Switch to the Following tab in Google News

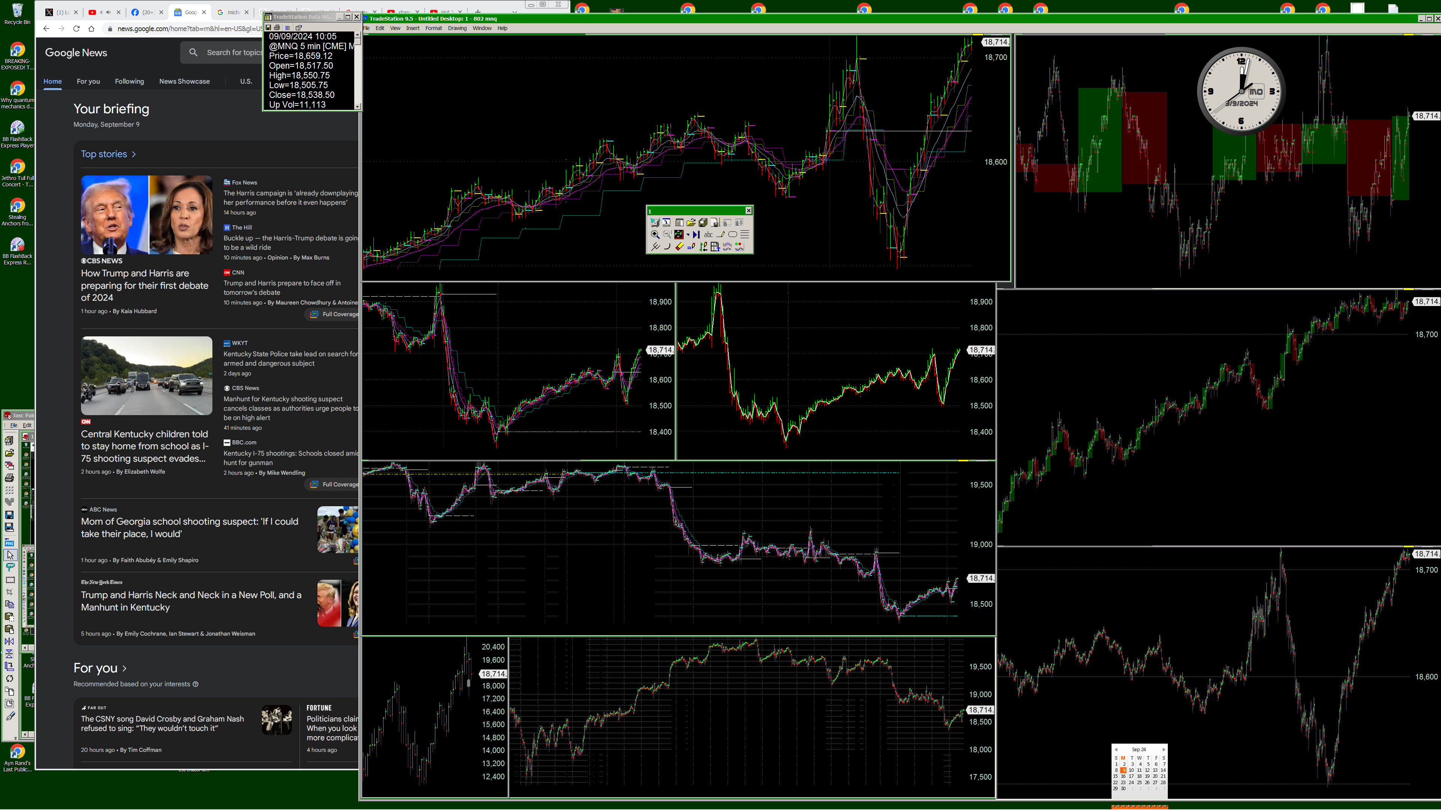[129, 82]
